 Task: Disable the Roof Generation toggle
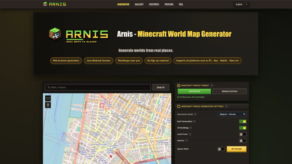(243, 121)
